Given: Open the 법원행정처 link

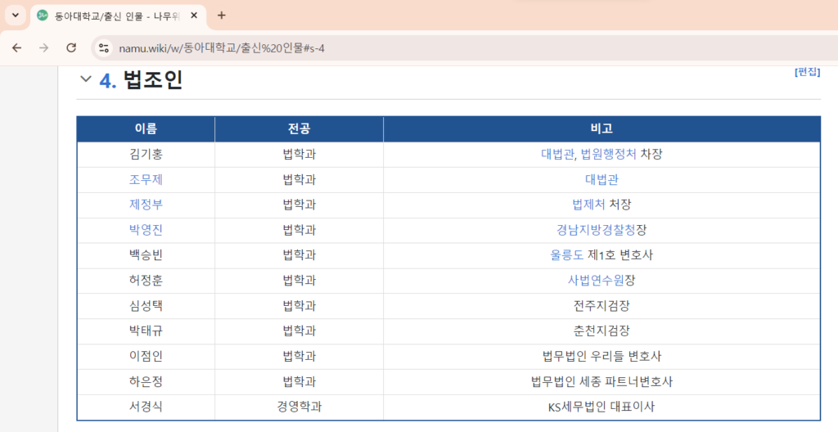Looking at the screenshot, I should click(x=609, y=155).
